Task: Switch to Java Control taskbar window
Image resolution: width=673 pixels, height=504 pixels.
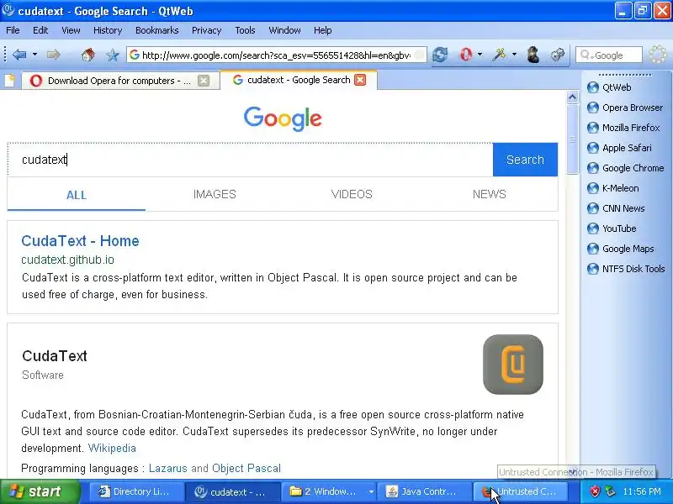Action: [424, 491]
